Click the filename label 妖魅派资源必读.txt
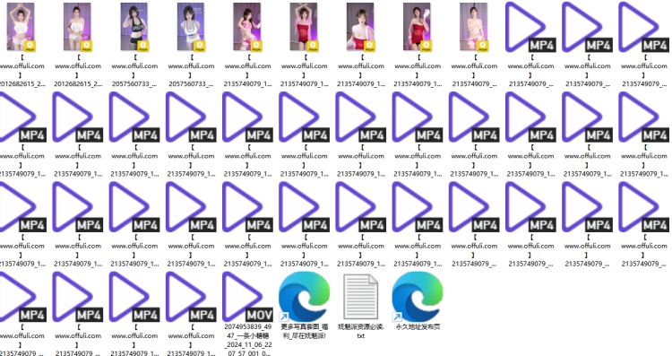Viewport: 672px width, 356px height. coord(361,331)
